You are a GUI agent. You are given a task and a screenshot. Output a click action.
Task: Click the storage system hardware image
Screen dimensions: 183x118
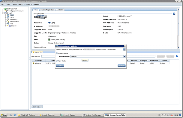tap(40, 17)
